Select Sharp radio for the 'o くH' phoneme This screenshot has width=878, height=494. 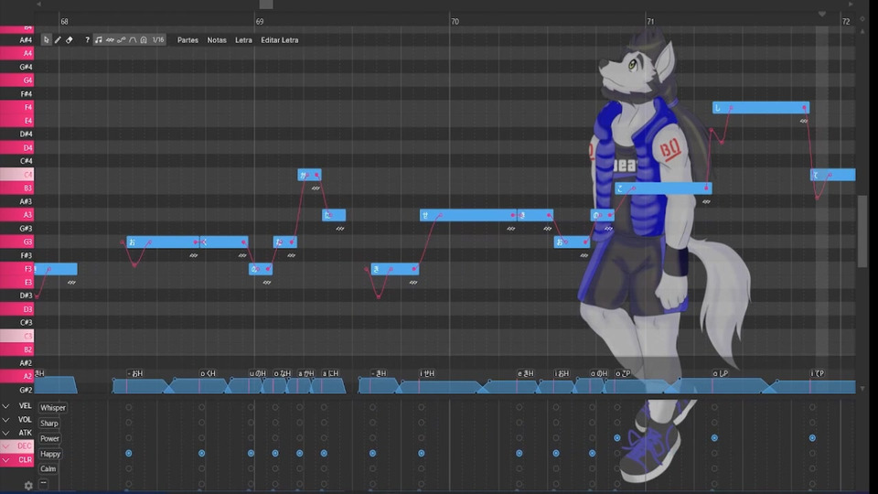pyautogui.click(x=201, y=423)
